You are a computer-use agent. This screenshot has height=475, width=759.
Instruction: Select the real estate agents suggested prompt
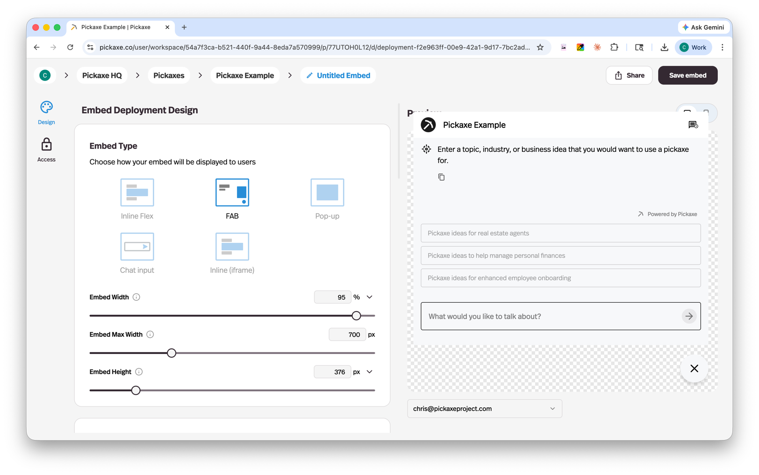click(x=560, y=233)
